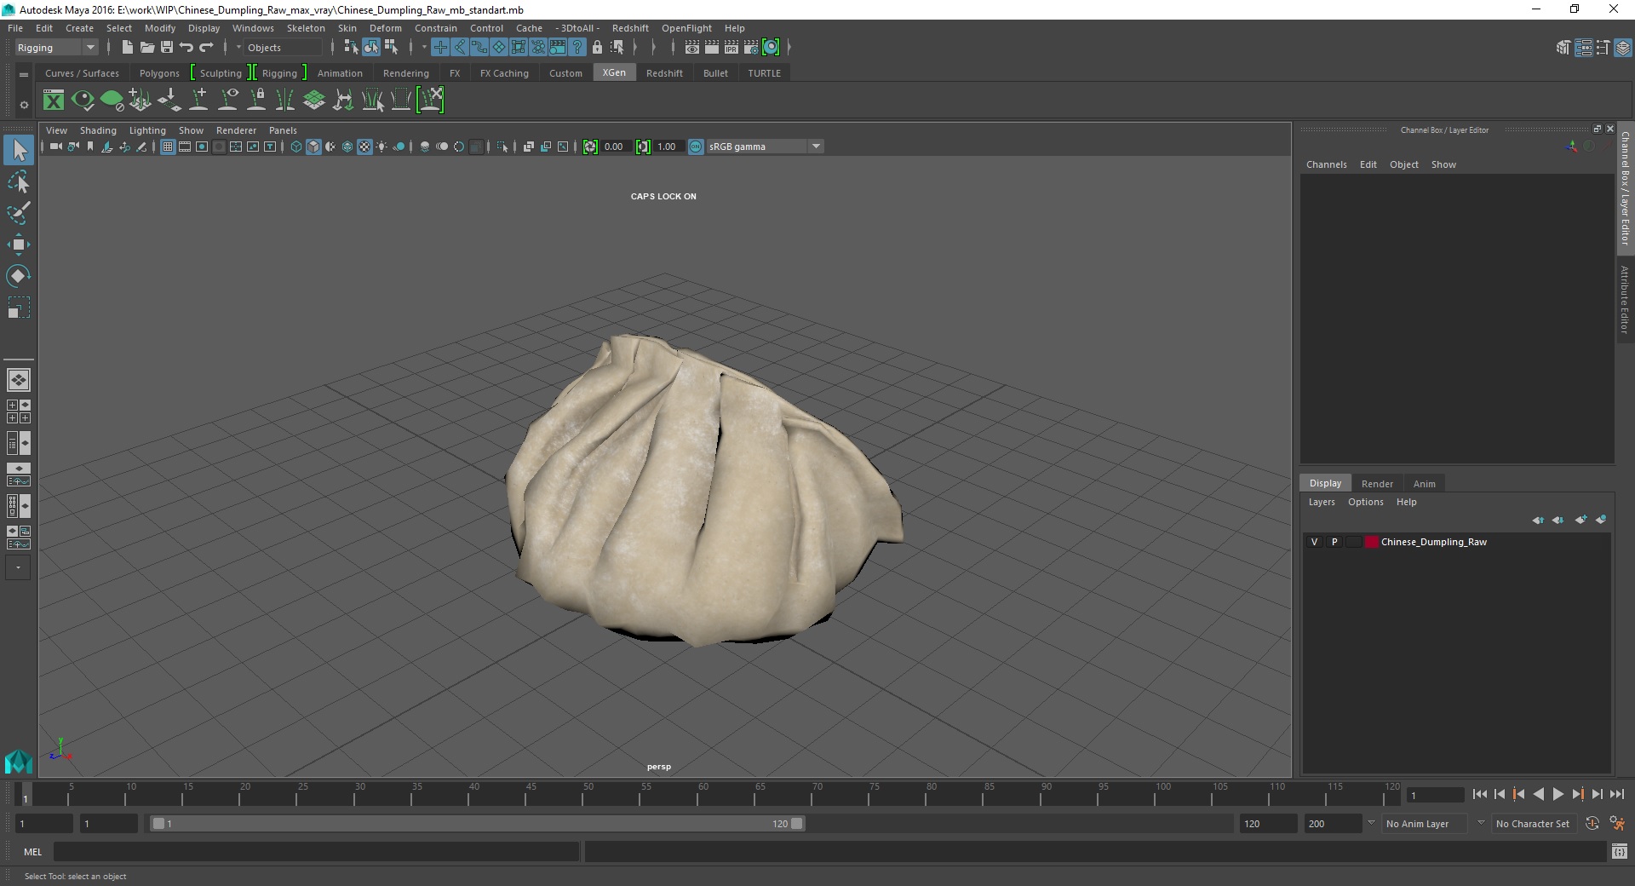
Task: Toggle wireframe shading in viewport toolbar
Action: [295, 147]
